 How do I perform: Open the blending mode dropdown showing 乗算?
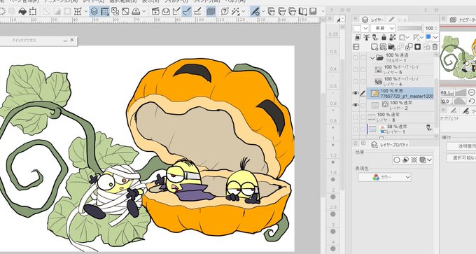point(383,28)
